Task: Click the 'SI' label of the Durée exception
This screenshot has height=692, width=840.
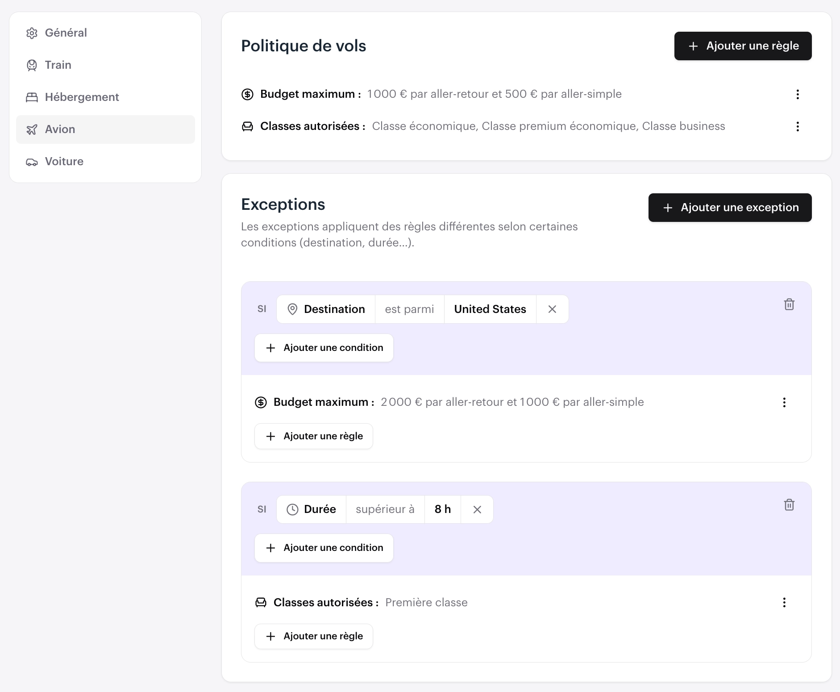Action: tap(262, 509)
